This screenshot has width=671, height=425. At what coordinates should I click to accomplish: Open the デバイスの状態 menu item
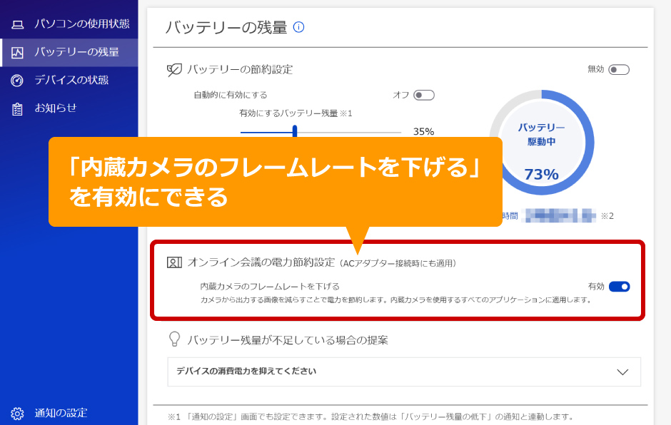pos(71,80)
